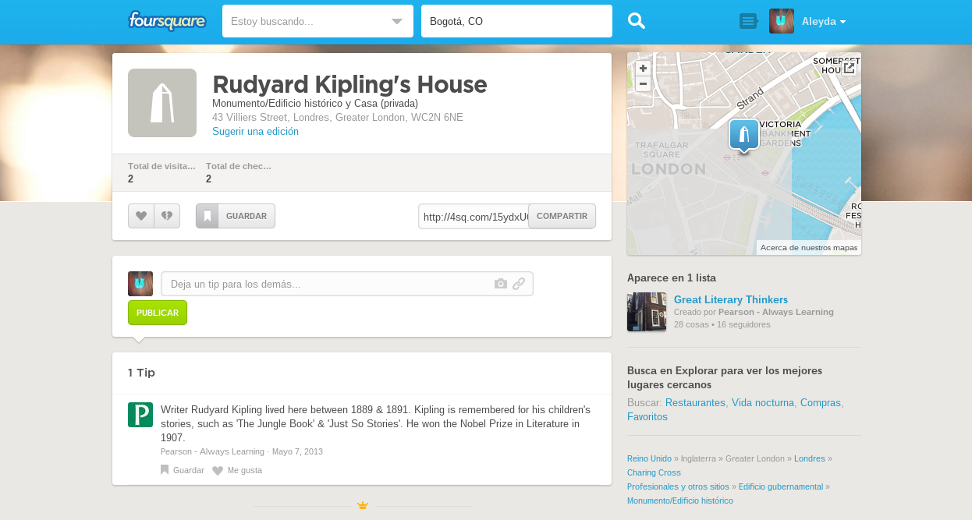Click the Londres breadcrumb link
The image size is (972, 520).
click(x=809, y=458)
